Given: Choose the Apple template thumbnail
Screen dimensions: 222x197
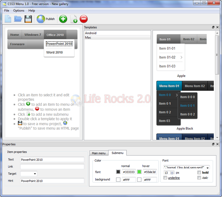Looking at the screenshot, I should tap(181, 52).
